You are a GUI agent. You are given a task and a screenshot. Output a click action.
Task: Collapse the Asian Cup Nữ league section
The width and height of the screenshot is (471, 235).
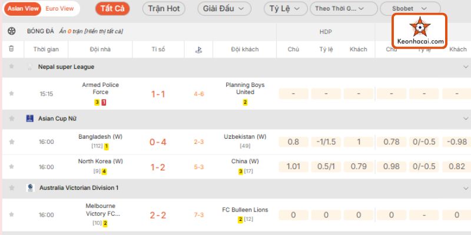[x=465, y=118]
